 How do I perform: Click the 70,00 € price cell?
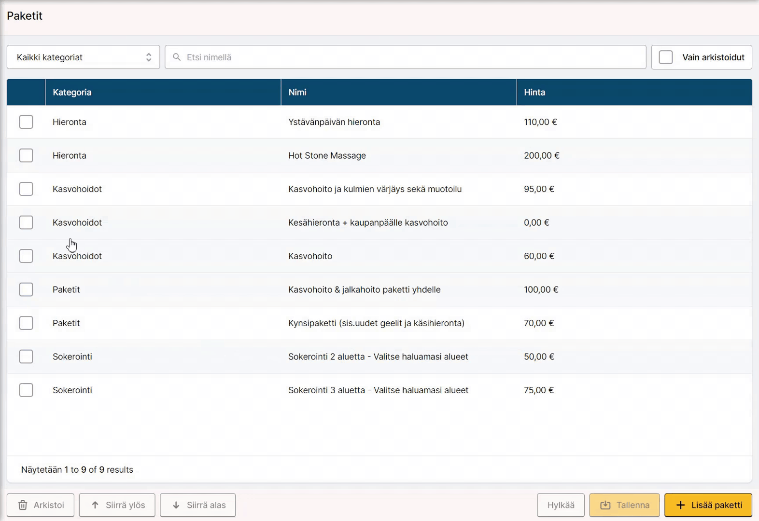point(539,323)
